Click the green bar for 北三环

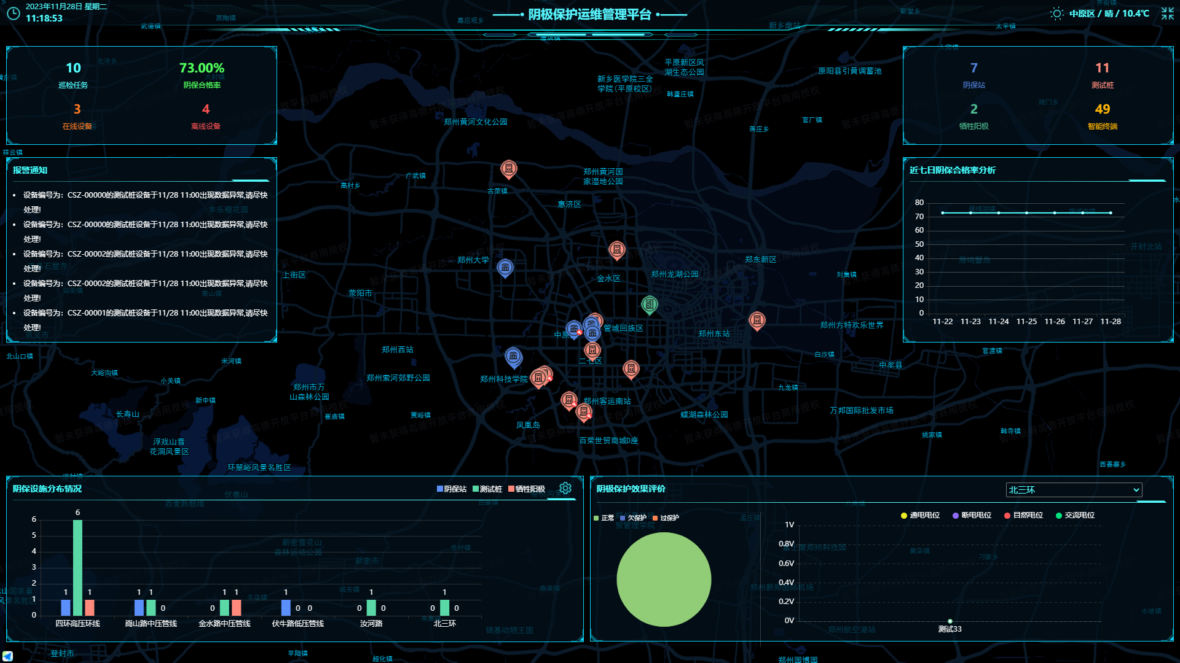(444, 608)
